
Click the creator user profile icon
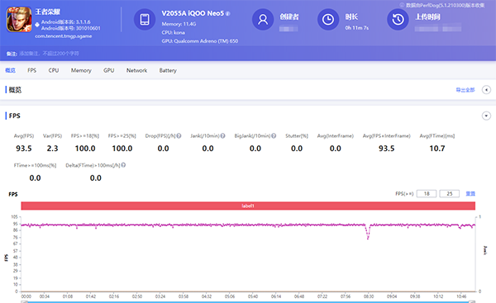(263, 19)
